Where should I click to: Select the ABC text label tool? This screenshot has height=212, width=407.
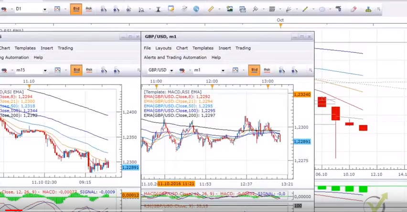339,9
